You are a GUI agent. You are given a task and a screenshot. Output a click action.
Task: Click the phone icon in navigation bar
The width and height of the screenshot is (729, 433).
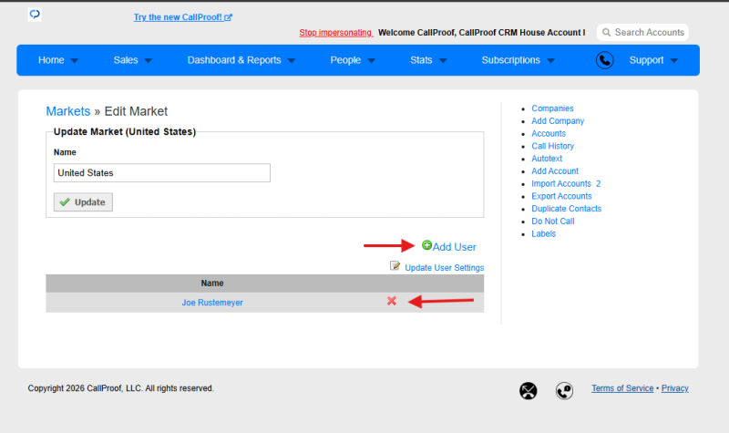(x=604, y=60)
